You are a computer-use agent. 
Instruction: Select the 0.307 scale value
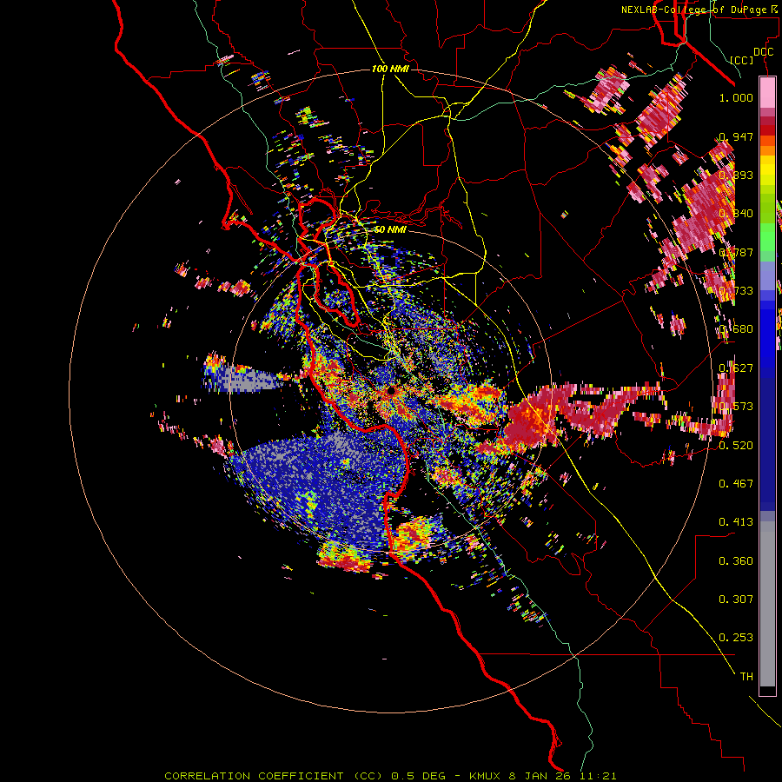736,599
